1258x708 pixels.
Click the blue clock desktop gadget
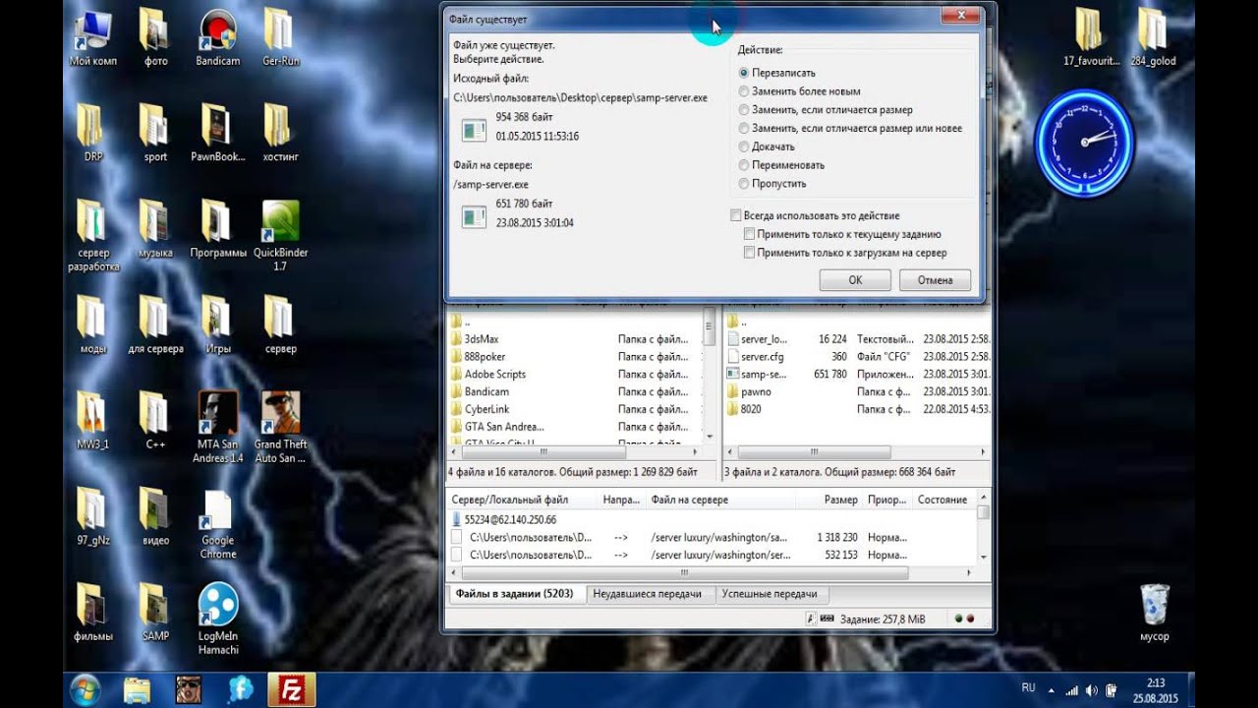[x=1083, y=142]
